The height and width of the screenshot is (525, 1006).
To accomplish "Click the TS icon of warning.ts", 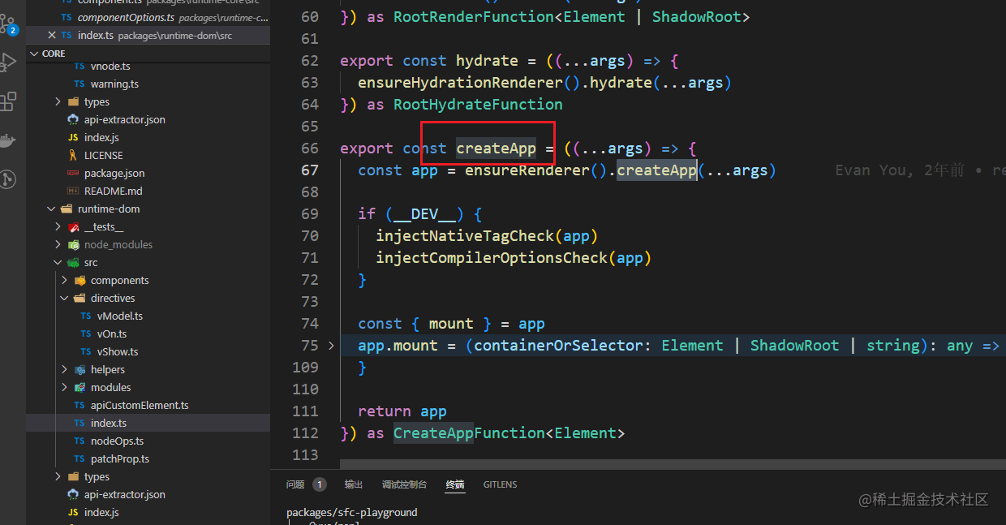I will point(80,84).
